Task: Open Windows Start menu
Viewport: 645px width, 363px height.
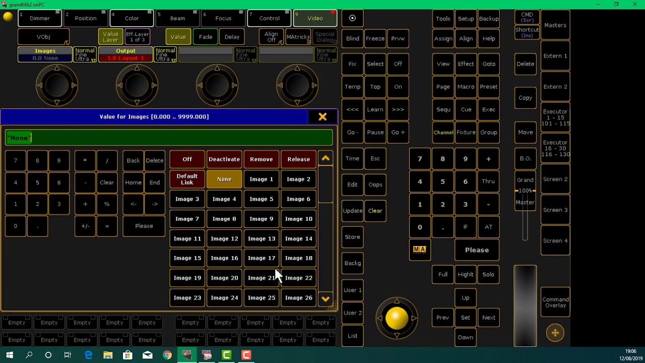Action: (x=10, y=355)
